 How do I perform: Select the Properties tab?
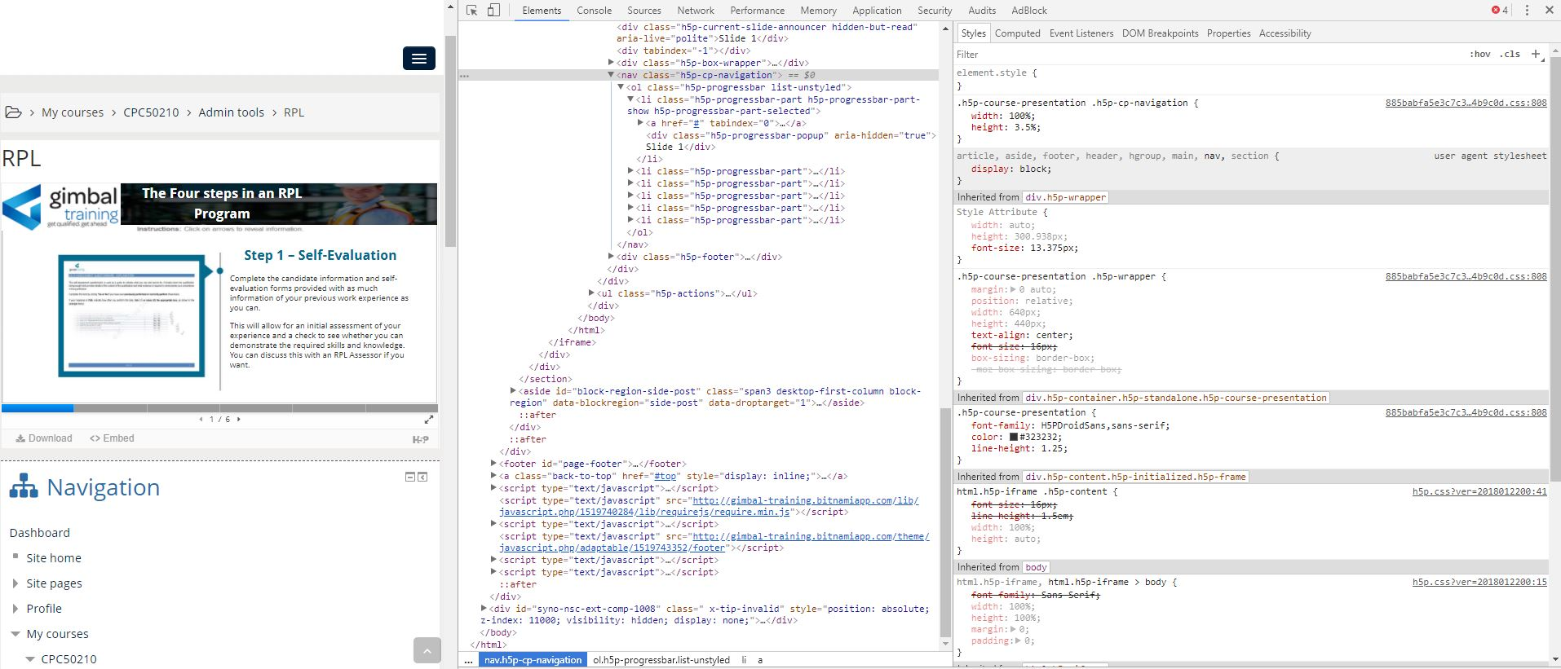click(1228, 33)
